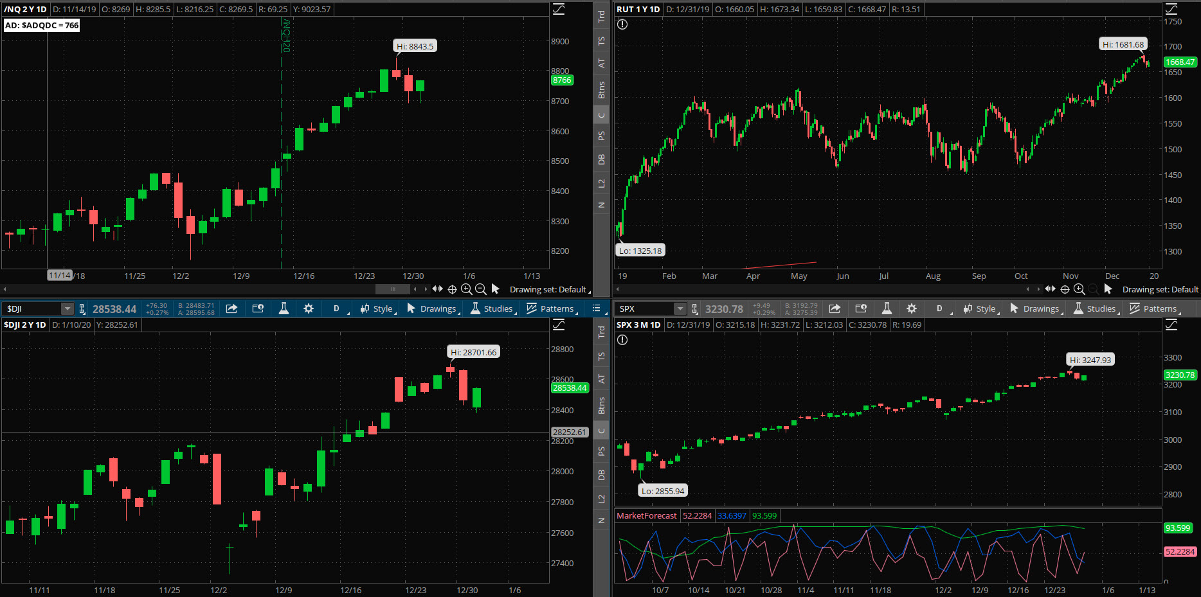Expand Drawing set: Default under RUT chart
The image size is (1201, 597).
click(x=1160, y=289)
